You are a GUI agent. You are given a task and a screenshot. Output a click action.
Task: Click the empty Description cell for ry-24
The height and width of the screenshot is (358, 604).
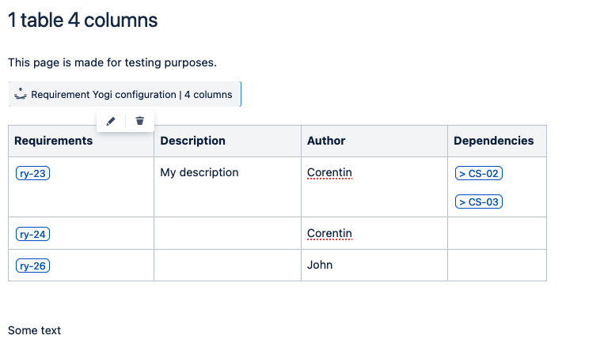pyautogui.click(x=227, y=234)
